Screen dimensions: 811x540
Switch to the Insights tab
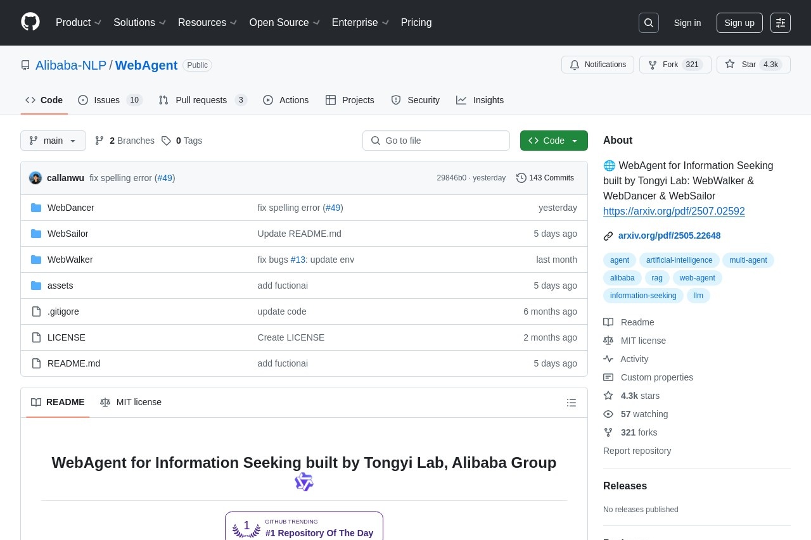[x=480, y=100]
